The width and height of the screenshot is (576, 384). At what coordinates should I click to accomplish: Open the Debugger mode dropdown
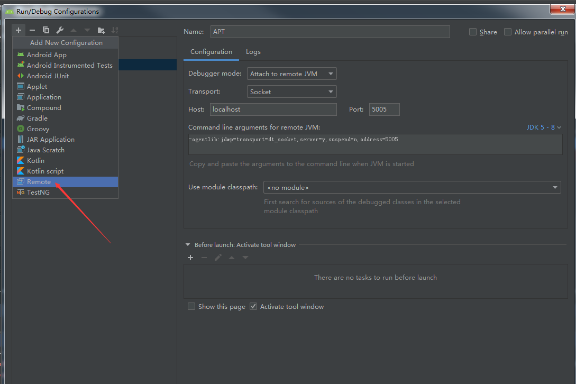coord(291,74)
